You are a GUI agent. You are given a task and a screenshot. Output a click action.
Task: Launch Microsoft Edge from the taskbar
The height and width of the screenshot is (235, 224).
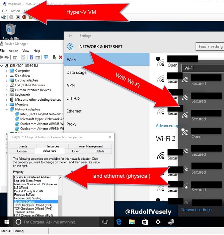click(119, 222)
